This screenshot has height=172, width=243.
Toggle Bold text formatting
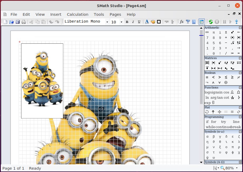pyautogui.click(x=127, y=22)
